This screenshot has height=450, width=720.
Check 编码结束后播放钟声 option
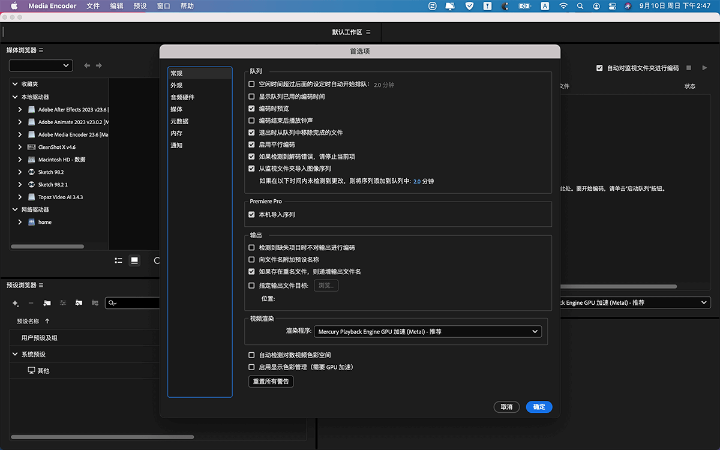(252, 121)
